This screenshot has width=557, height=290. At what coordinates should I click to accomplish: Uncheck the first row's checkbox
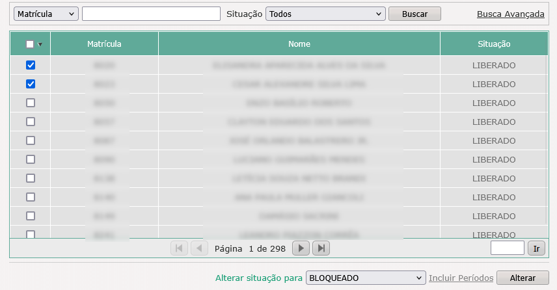click(31, 65)
